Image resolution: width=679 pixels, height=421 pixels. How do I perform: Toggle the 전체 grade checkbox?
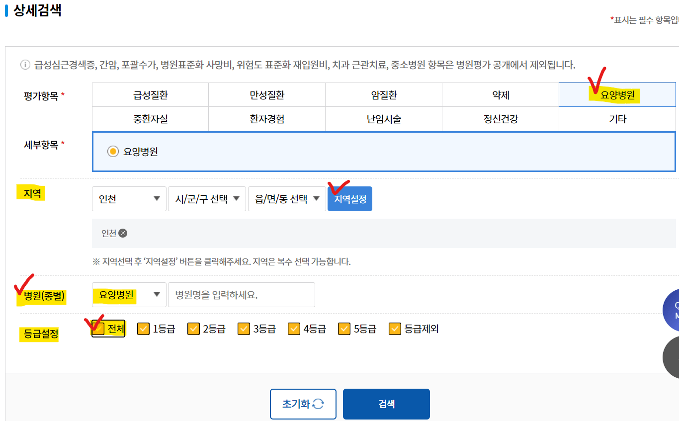coord(98,329)
